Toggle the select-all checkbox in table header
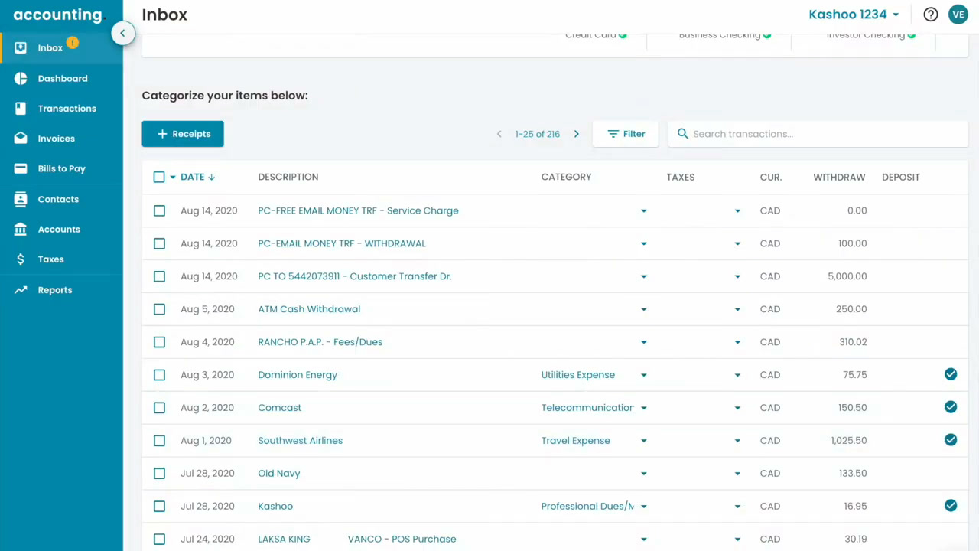The image size is (979, 551). (159, 177)
